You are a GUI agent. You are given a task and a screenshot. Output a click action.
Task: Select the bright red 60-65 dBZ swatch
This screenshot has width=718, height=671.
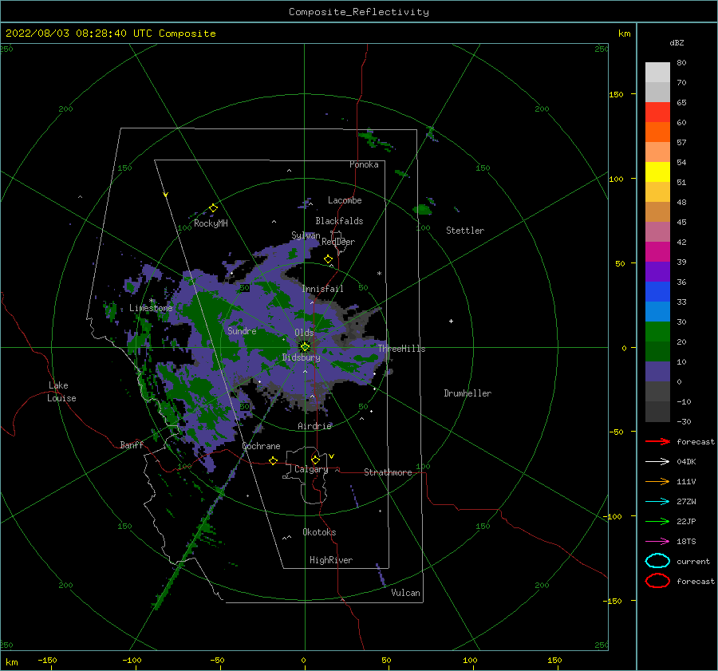pos(657,112)
